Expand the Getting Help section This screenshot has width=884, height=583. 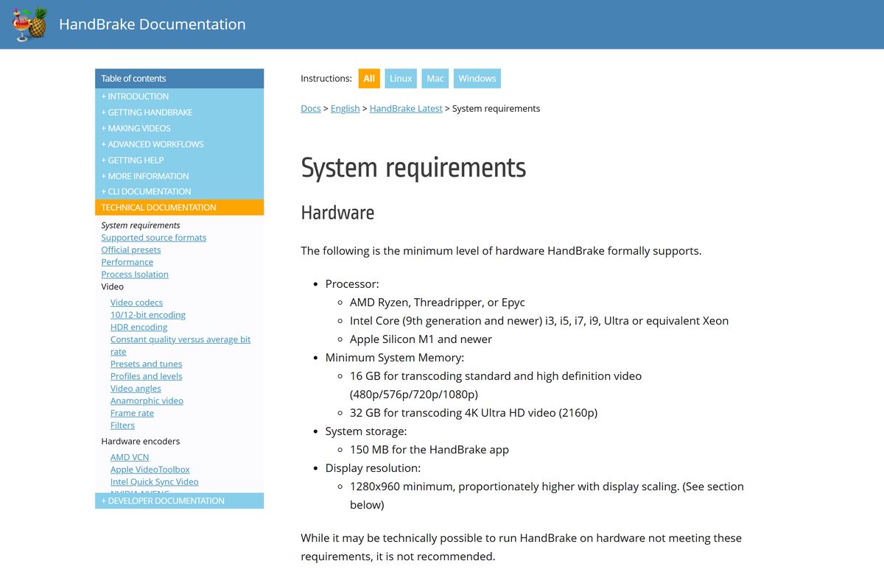point(179,160)
